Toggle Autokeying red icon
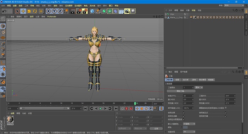This screenshot has height=134, width=248. click(x=126, y=109)
